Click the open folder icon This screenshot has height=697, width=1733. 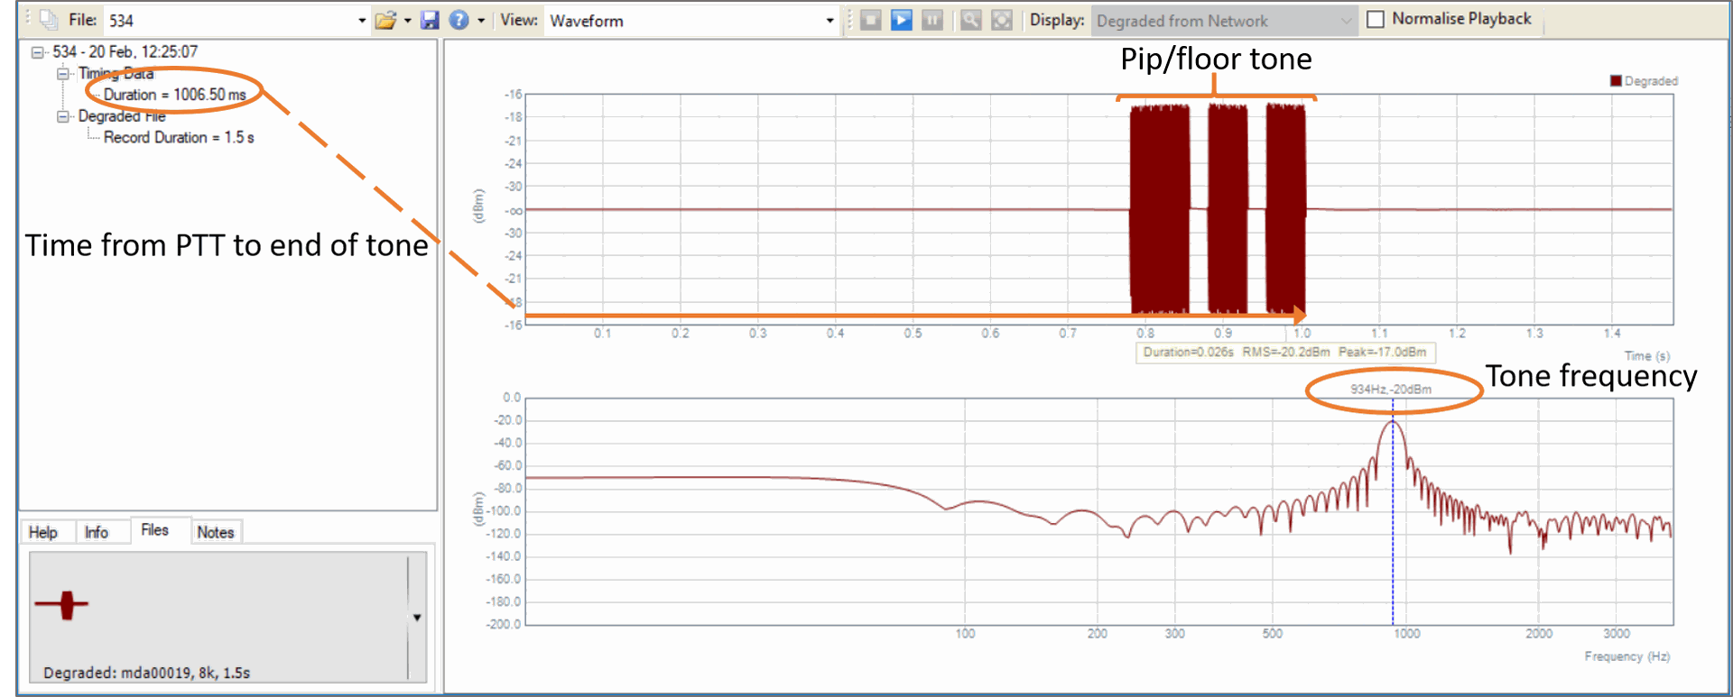pyautogui.click(x=385, y=20)
